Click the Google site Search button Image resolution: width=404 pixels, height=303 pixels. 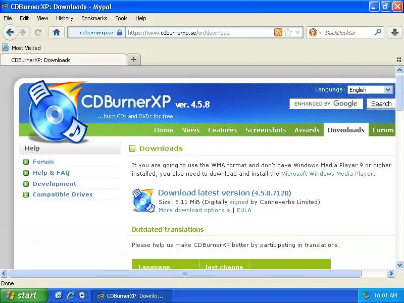381,104
